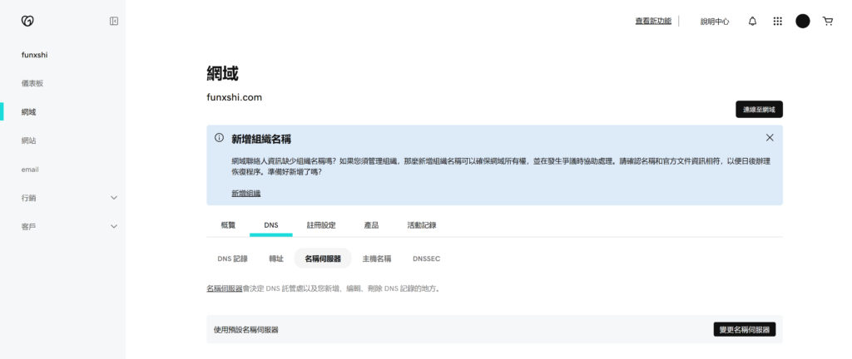Viewport: 852px width, 359px height.
Task: Expand the 客戶 sidebar menu
Action: click(x=114, y=226)
